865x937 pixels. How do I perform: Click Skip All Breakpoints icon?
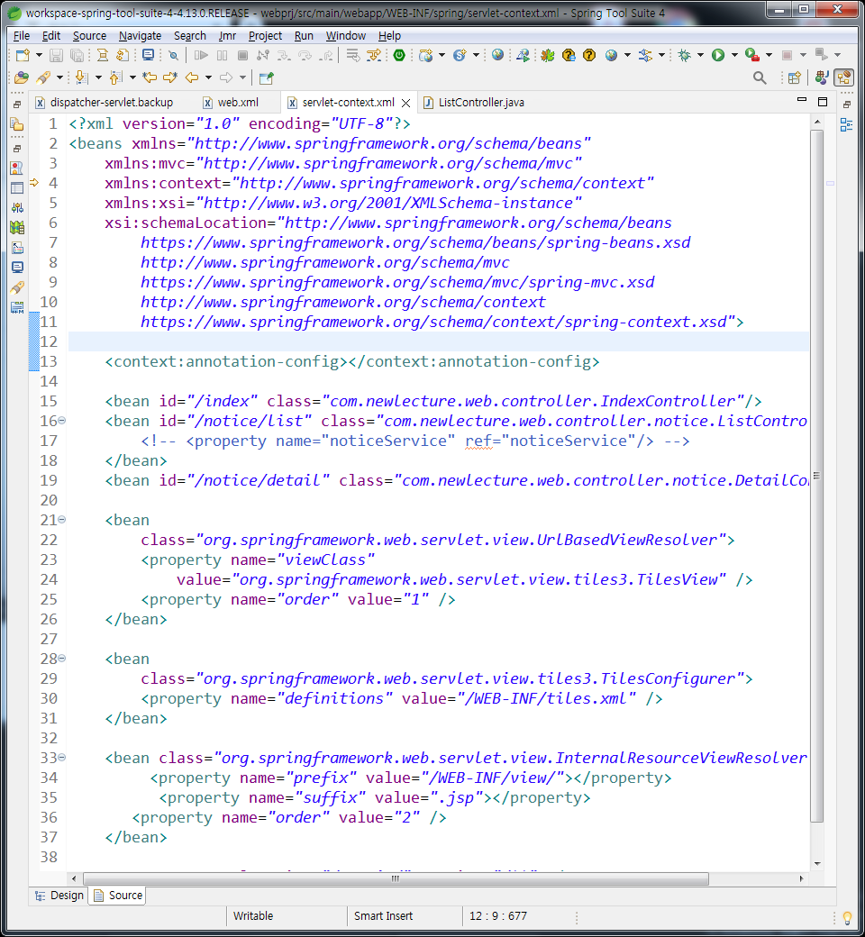click(x=173, y=56)
